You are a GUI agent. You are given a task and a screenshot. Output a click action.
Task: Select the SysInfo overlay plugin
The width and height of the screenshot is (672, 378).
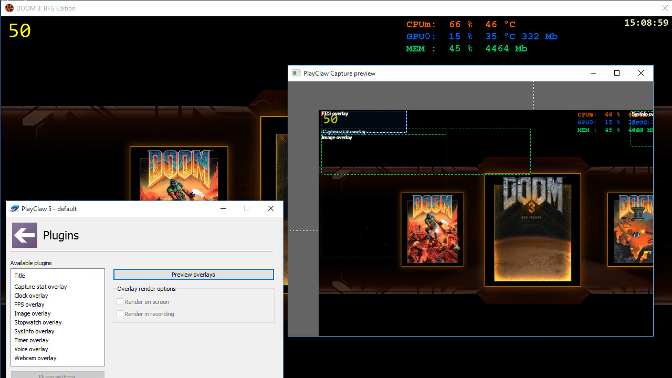[x=34, y=331]
